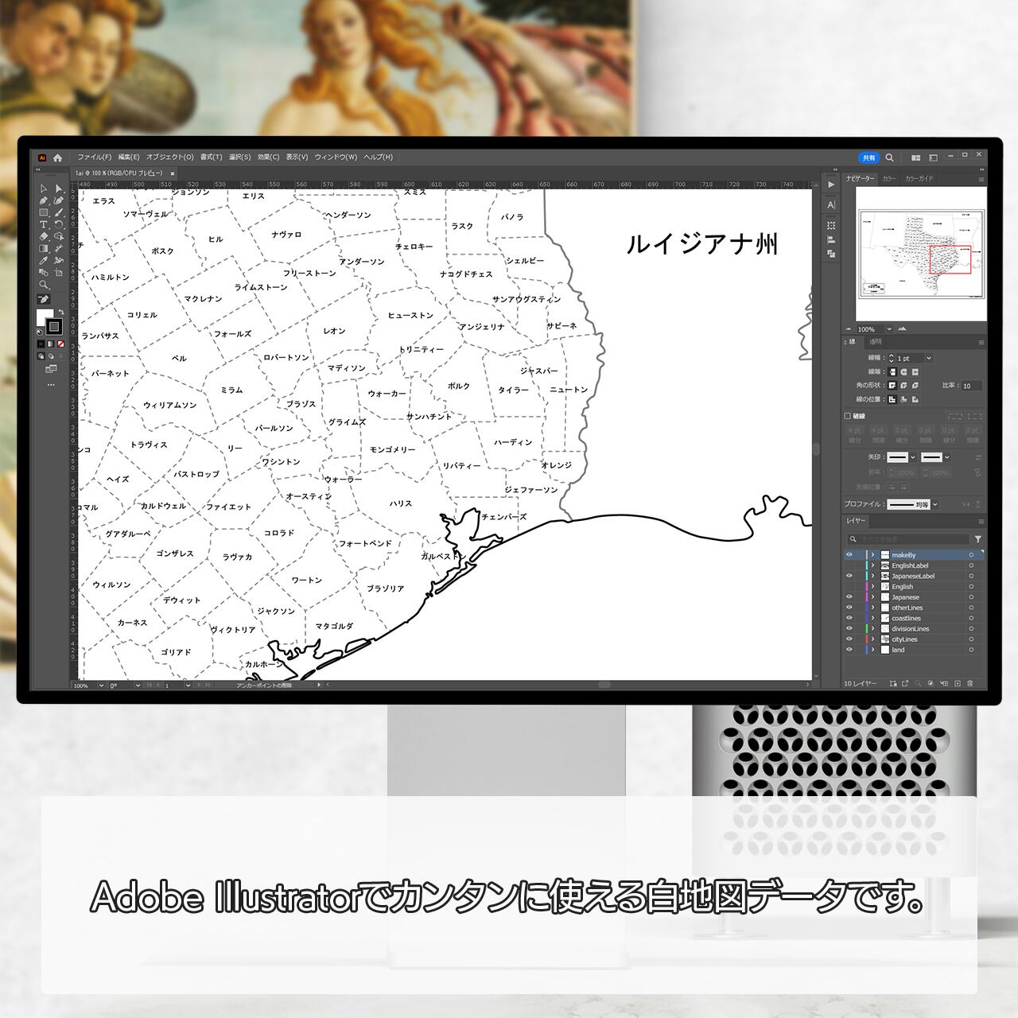Open the stroke profile 均等 dropdown
Viewport: 1018px width, 1018px height.
(934, 504)
